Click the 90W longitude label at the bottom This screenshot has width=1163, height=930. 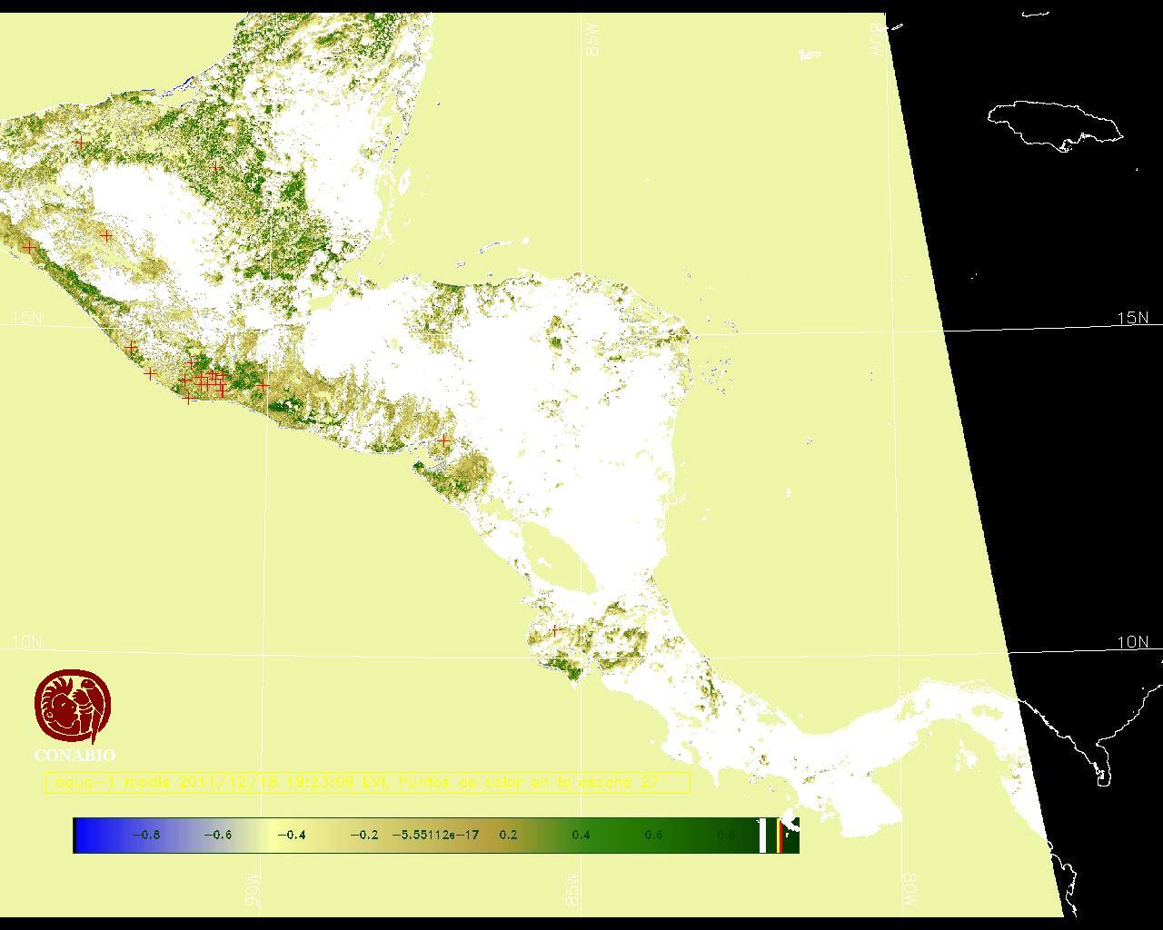(x=251, y=890)
